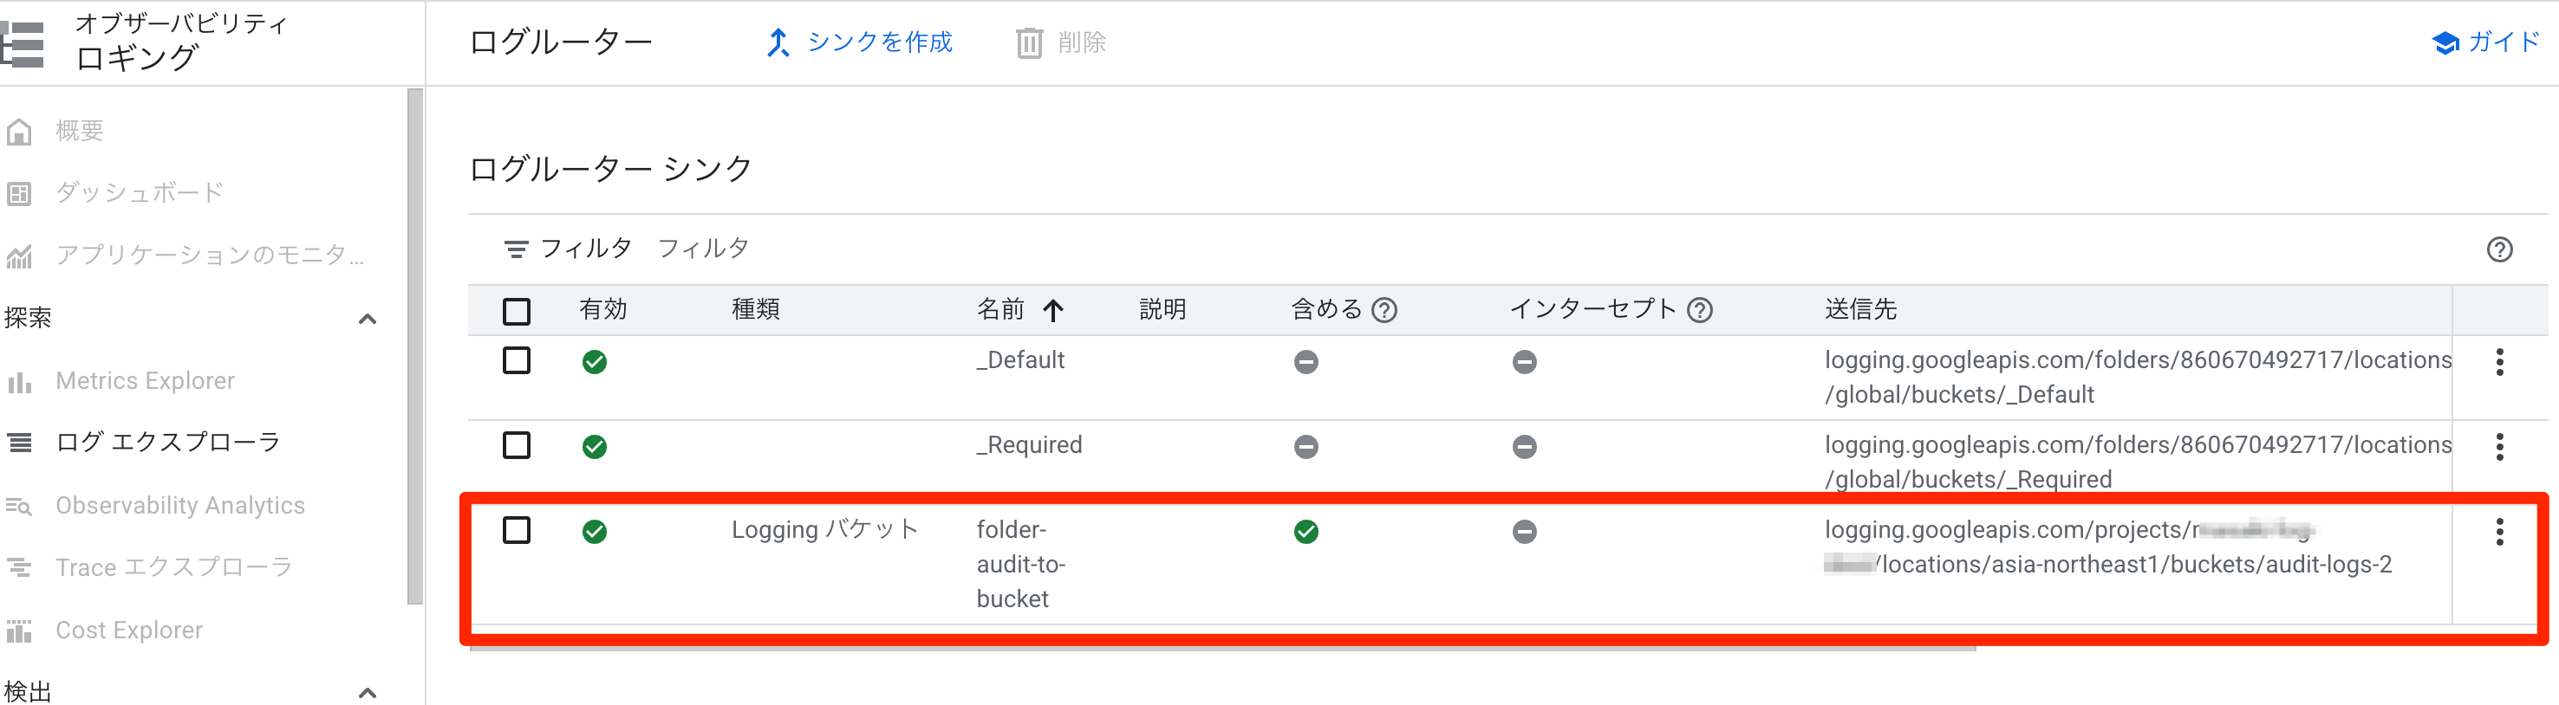Click the Observability Analytics search icon
The width and height of the screenshot is (2559, 705).
tap(19, 507)
